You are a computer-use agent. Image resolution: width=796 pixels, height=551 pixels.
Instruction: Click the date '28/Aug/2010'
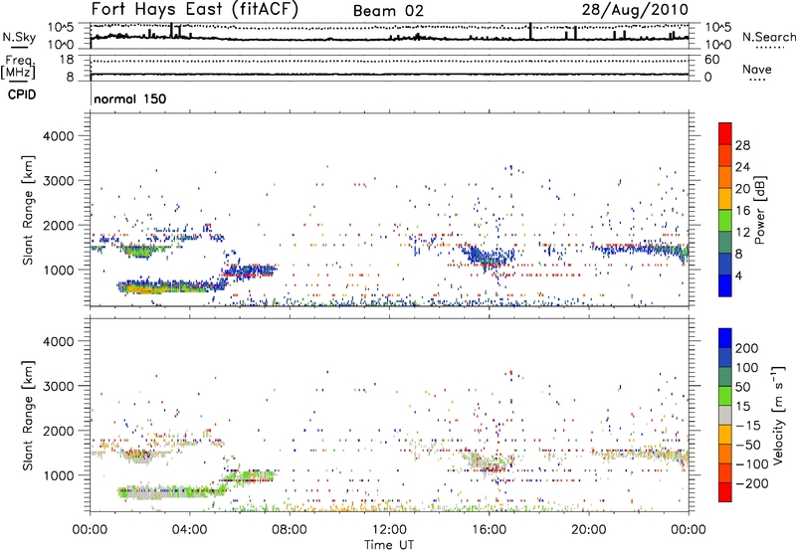[635, 10]
